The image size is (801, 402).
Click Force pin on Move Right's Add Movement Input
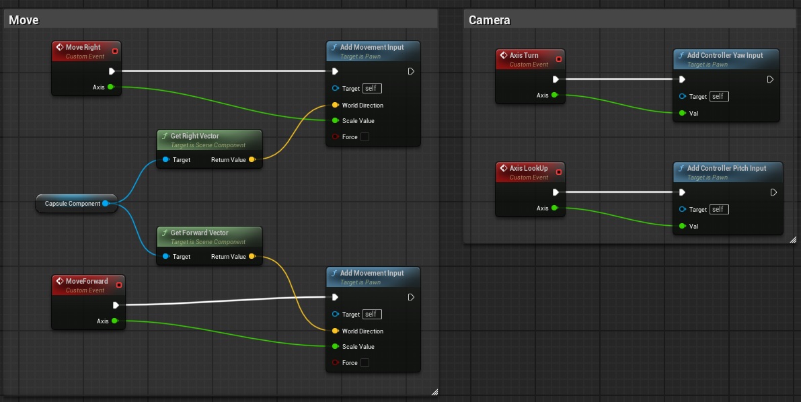tap(335, 136)
